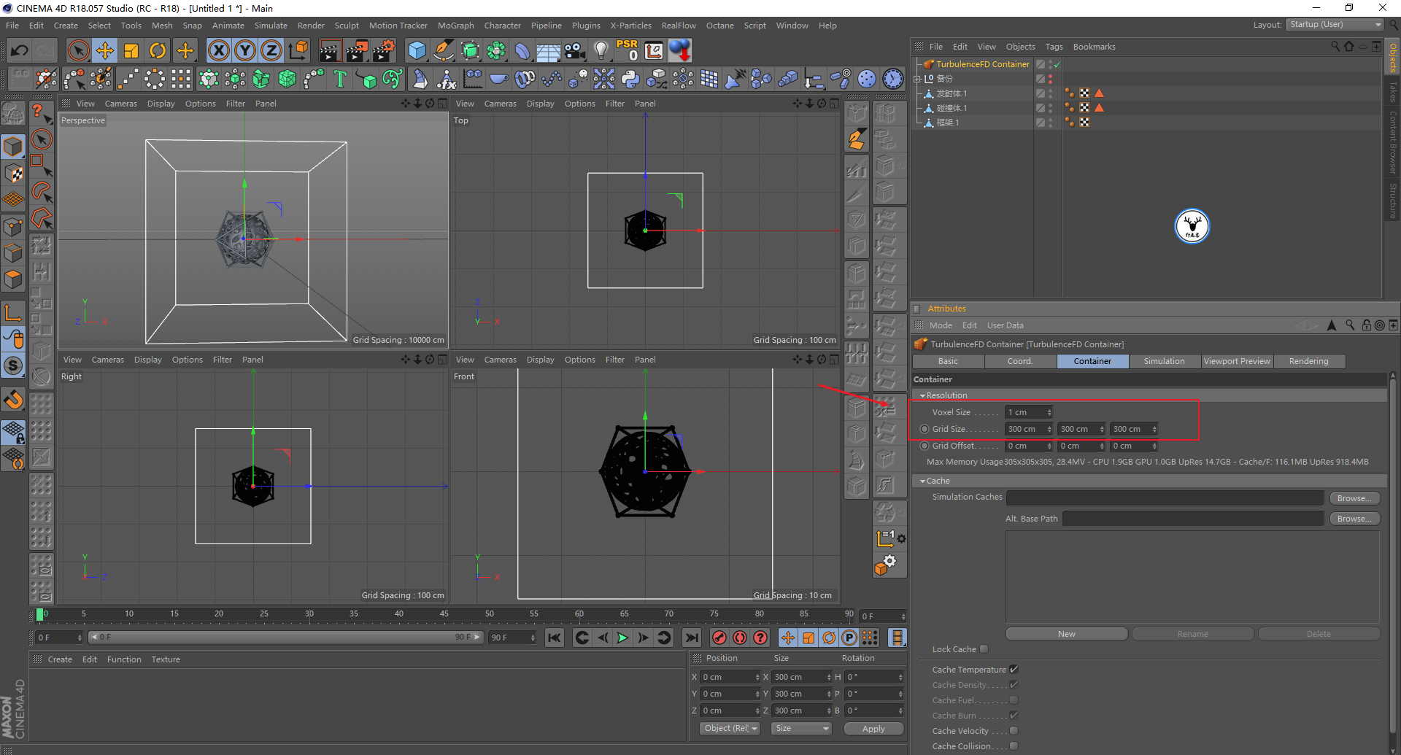
Task: Open the Simulate menu
Action: pyautogui.click(x=271, y=26)
